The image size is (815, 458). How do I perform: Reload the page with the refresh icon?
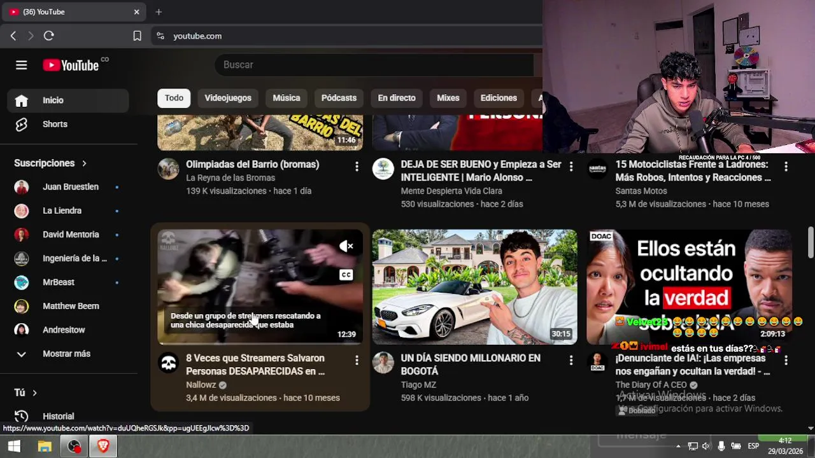coord(48,36)
